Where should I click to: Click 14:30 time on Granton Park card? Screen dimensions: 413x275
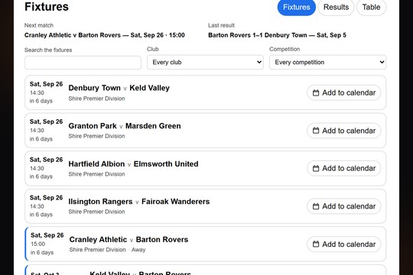coord(37,131)
